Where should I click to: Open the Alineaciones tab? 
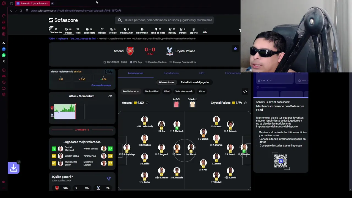click(x=136, y=73)
